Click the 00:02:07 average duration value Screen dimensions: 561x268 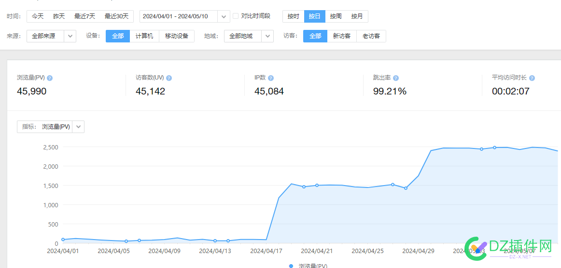point(511,92)
